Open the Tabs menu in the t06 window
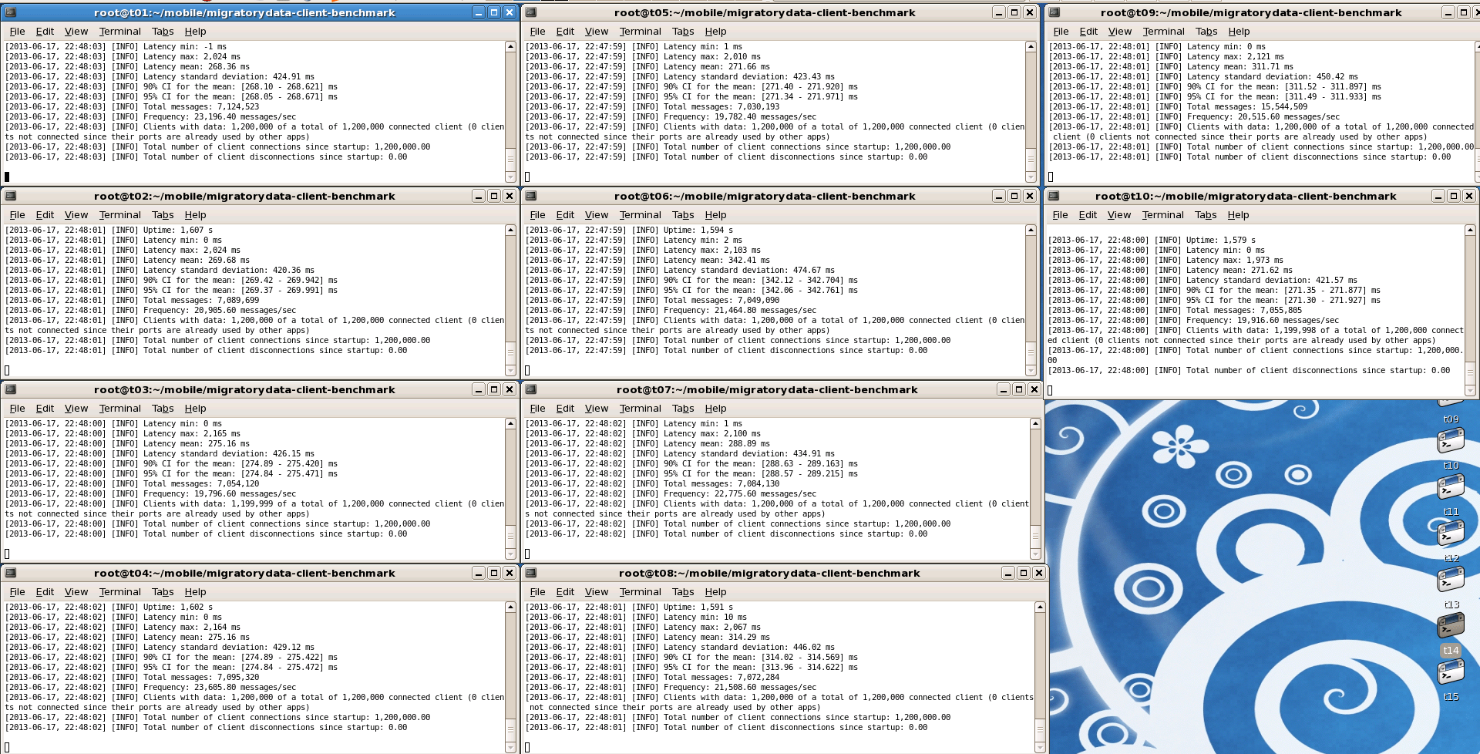This screenshot has width=1480, height=754. click(683, 214)
